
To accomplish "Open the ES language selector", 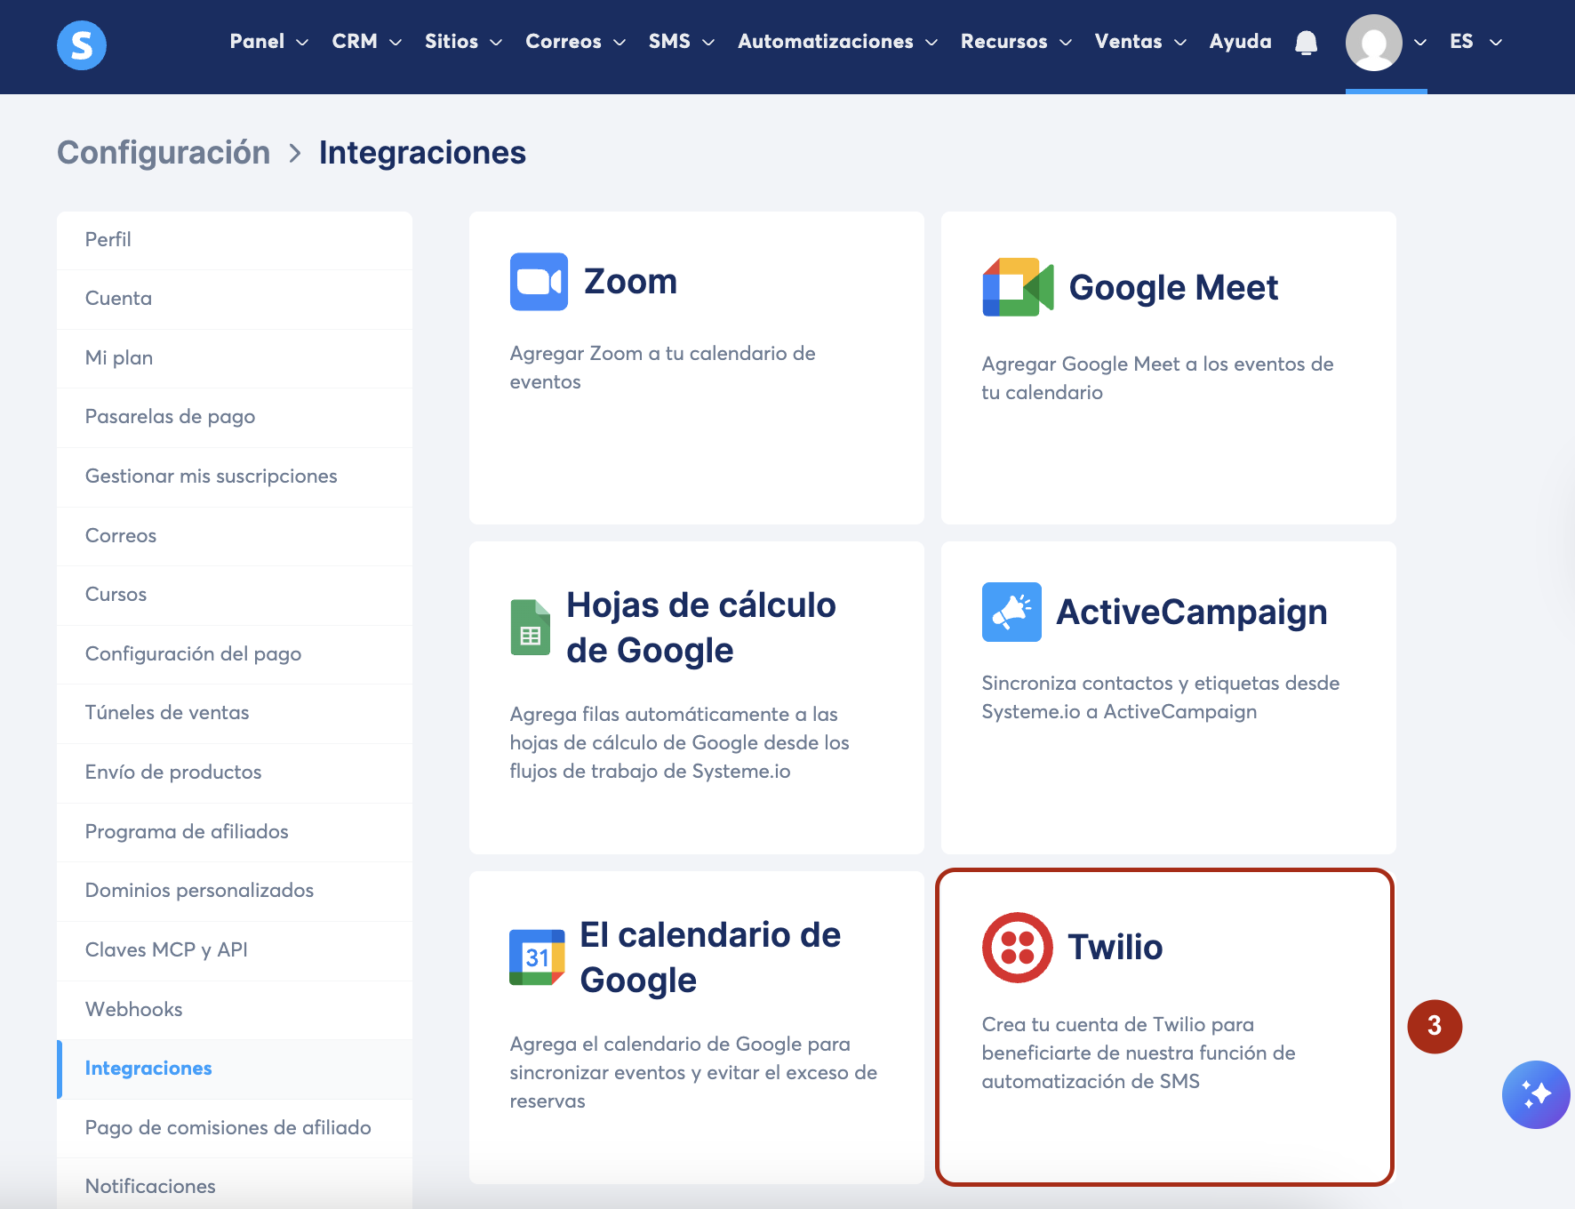I will pos(1475,42).
